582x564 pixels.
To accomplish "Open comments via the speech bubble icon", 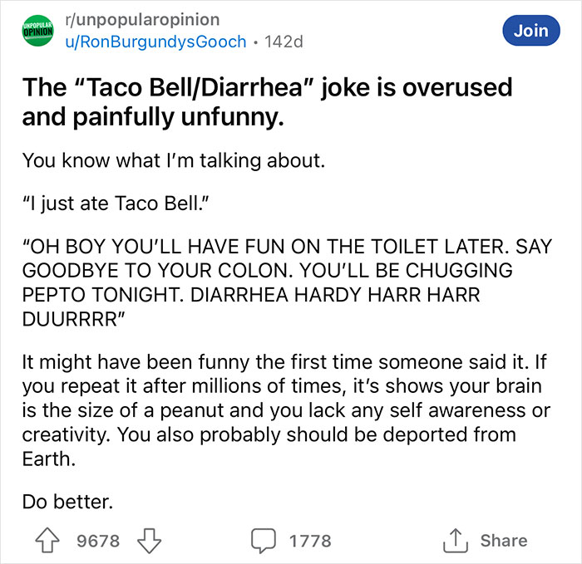I will [x=264, y=541].
